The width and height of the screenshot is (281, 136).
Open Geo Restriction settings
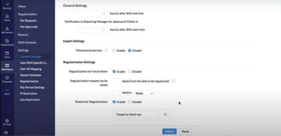pos(30,100)
